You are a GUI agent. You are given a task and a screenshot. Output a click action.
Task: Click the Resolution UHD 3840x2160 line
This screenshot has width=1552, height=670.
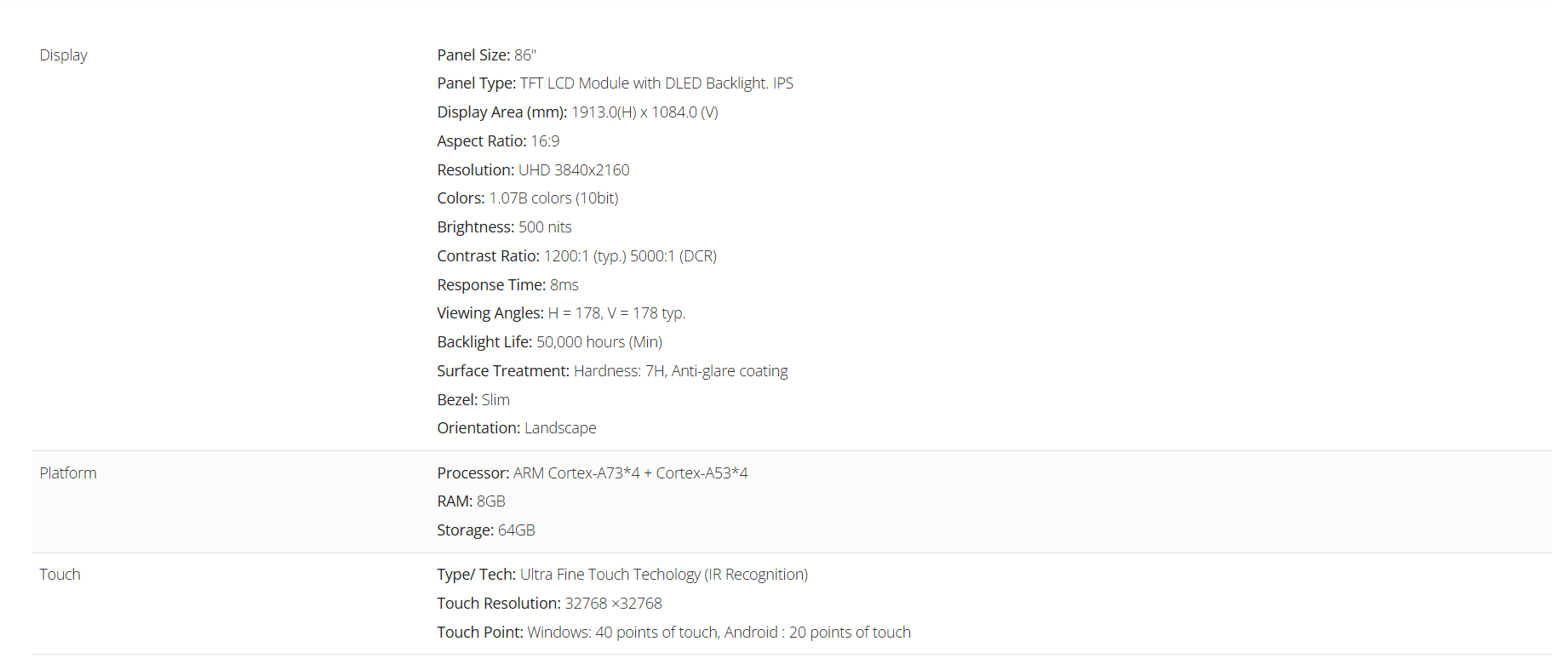533,170
